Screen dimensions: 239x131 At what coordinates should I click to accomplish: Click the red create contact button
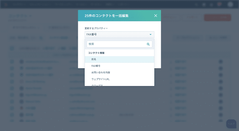click(x=218, y=18)
